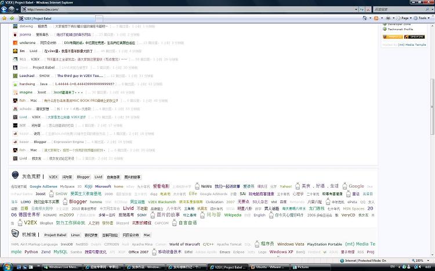The image size is (435, 271).
Task: Click the stop loading X button
Action: click(368, 9)
